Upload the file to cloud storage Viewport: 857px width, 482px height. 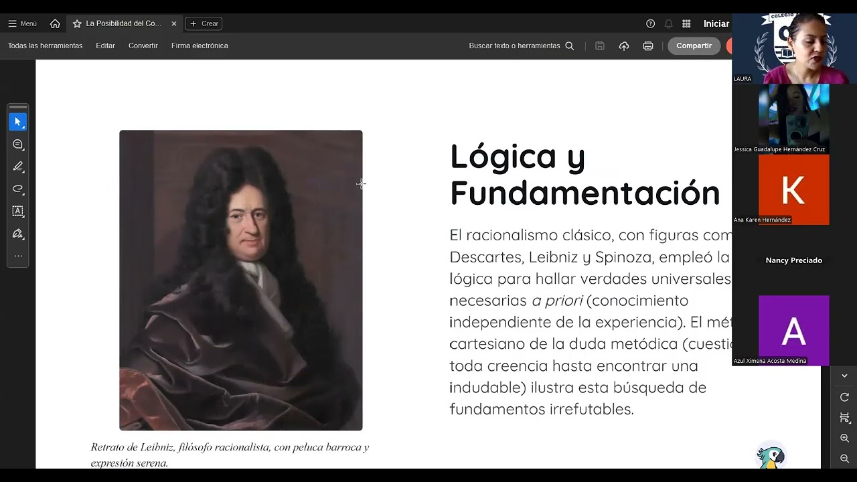624,46
